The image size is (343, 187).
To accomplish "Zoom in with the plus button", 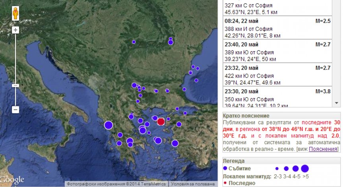I will coord(16,30).
